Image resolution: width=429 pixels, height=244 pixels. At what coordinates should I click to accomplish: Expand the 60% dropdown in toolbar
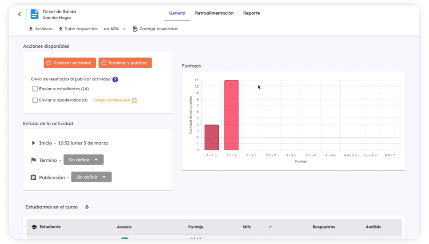124,29
